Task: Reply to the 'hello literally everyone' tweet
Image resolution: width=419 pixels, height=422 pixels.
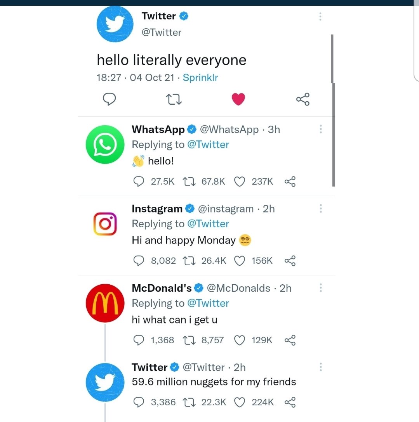Action: (x=109, y=99)
